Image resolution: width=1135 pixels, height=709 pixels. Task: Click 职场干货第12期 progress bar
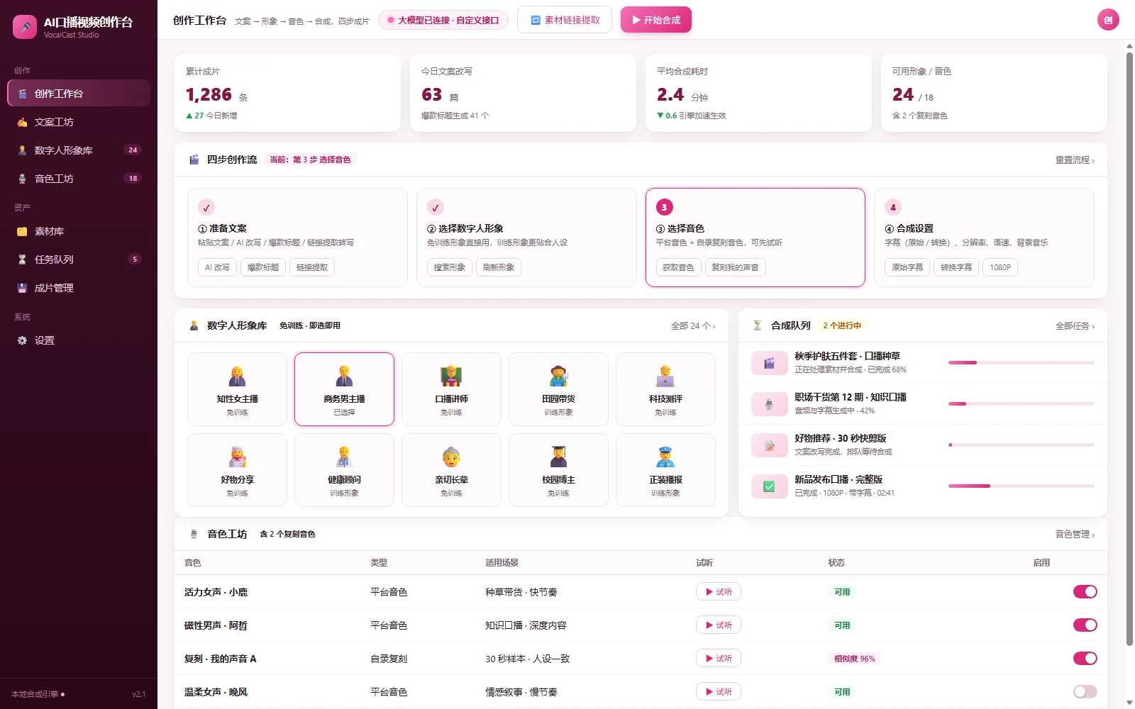1021,403
